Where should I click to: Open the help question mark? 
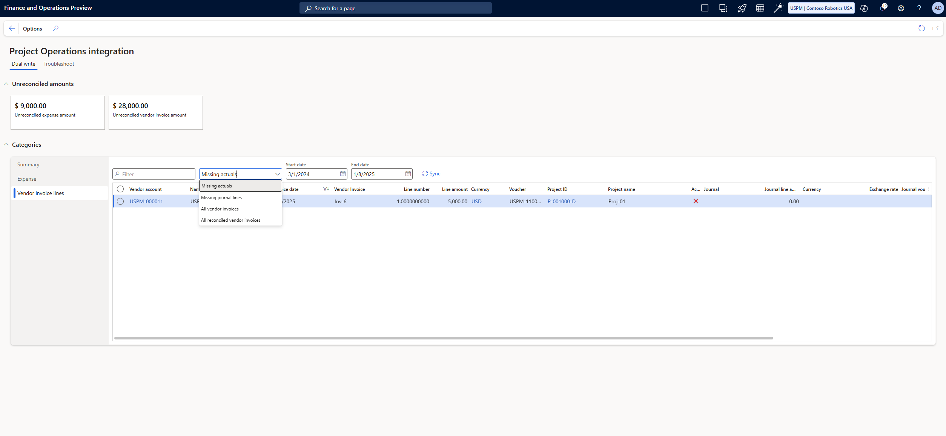(x=919, y=8)
